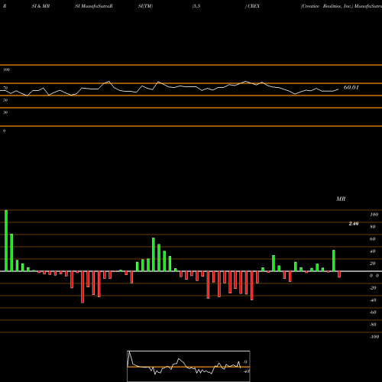The height and width of the screenshot is (382, 382).
Task: Click the 70 level label on RSI axis
Action: 5,88
